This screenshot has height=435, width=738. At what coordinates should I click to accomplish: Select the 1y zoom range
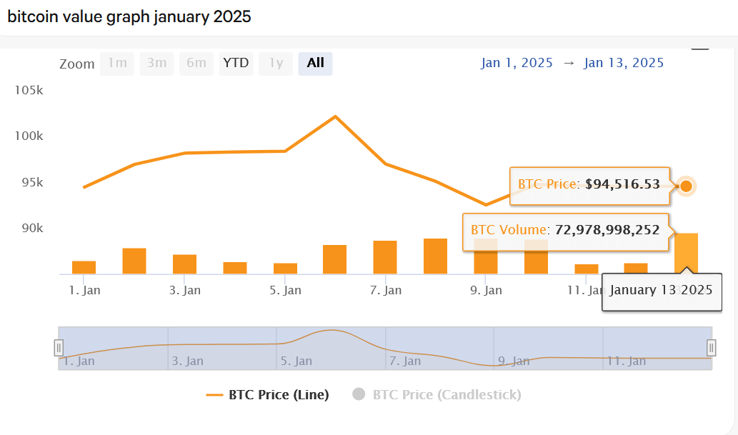(x=276, y=63)
